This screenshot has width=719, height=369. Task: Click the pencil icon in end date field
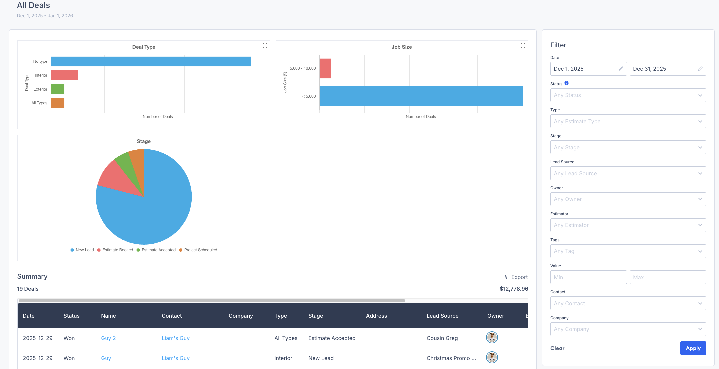(x=700, y=69)
